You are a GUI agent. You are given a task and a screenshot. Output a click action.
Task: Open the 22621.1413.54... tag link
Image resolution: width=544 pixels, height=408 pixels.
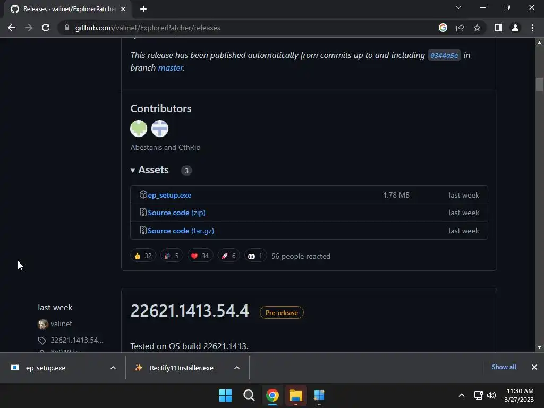76,340
